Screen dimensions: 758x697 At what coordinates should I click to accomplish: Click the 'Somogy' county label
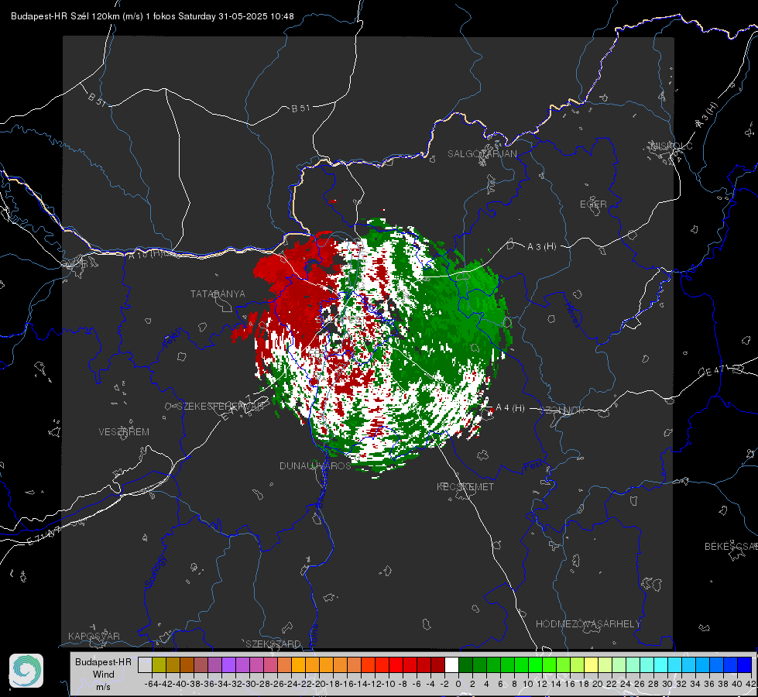click(x=156, y=572)
